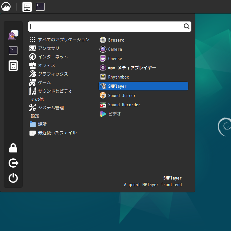The height and width of the screenshot is (231, 231).
Task: Open 最近使ったファイル list
Action: point(57,133)
